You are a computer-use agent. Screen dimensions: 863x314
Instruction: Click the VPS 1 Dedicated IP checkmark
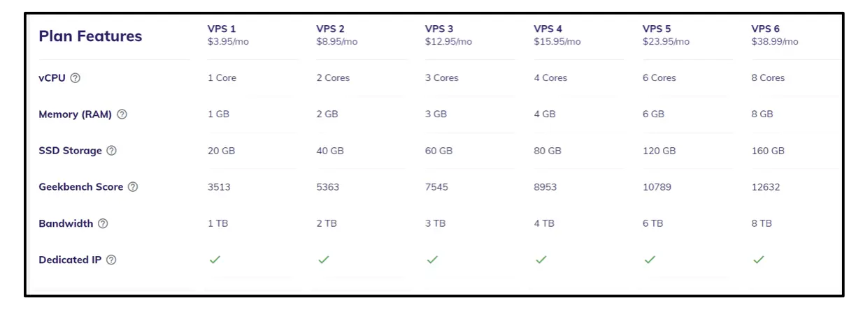click(215, 260)
